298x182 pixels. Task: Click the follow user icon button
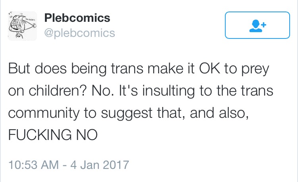(257, 25)
